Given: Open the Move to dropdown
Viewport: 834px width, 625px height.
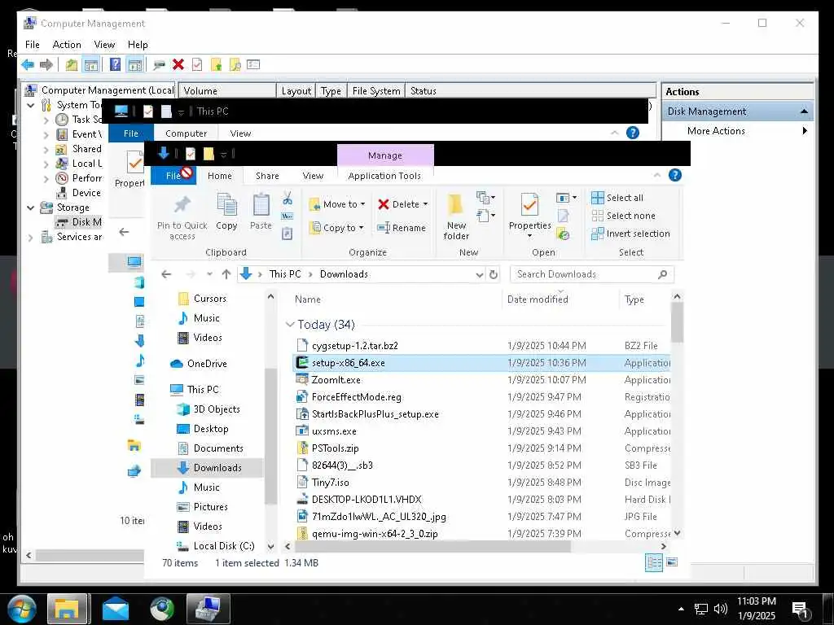Looking at the screenshot, I should (x=337, y=204).
